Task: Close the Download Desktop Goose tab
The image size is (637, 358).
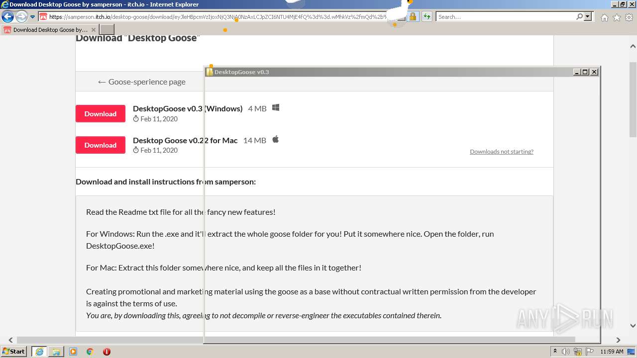Action: tap(93, 30)
